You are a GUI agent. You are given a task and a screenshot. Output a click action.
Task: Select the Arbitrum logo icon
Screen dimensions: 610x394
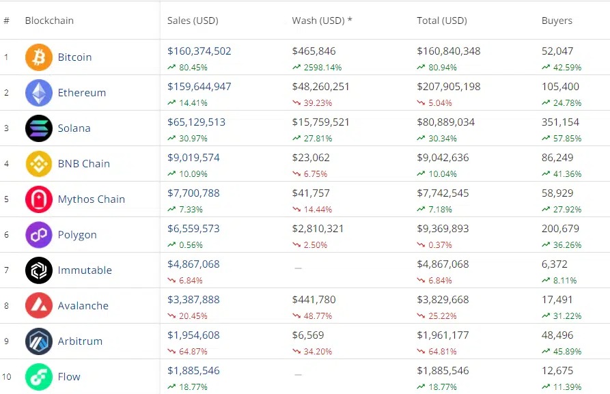(x=38, y=341)
